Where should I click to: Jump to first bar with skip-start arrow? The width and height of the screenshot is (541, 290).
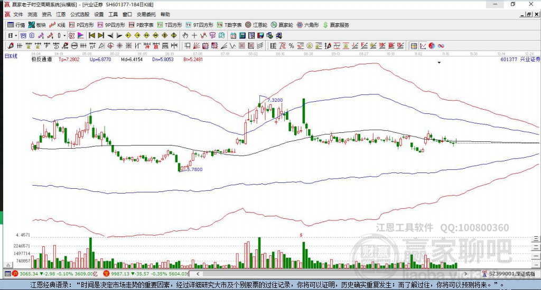pos(92,35)
